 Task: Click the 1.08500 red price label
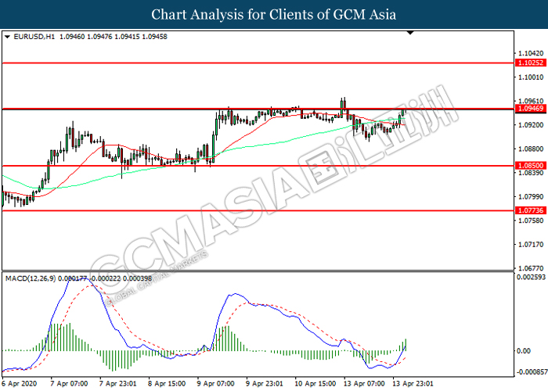pos(531,166)
